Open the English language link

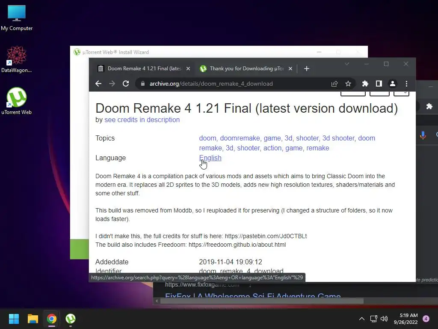(210, 158)
